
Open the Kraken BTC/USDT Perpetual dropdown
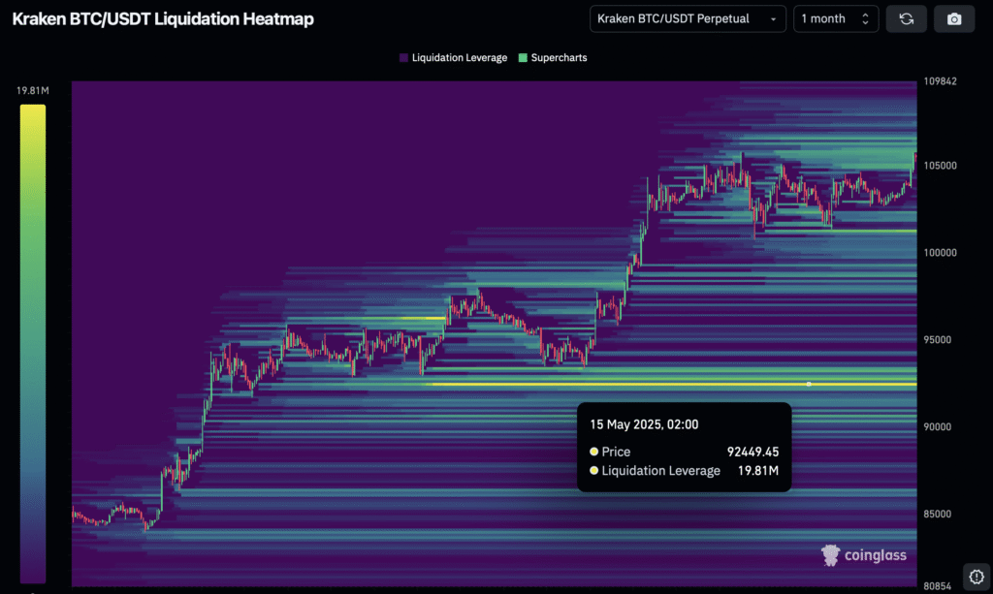(x=688, y=19)
